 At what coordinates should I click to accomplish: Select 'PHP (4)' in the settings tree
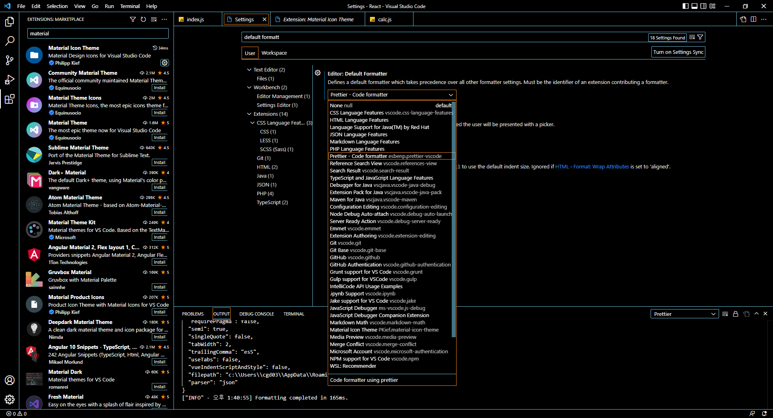265,194
